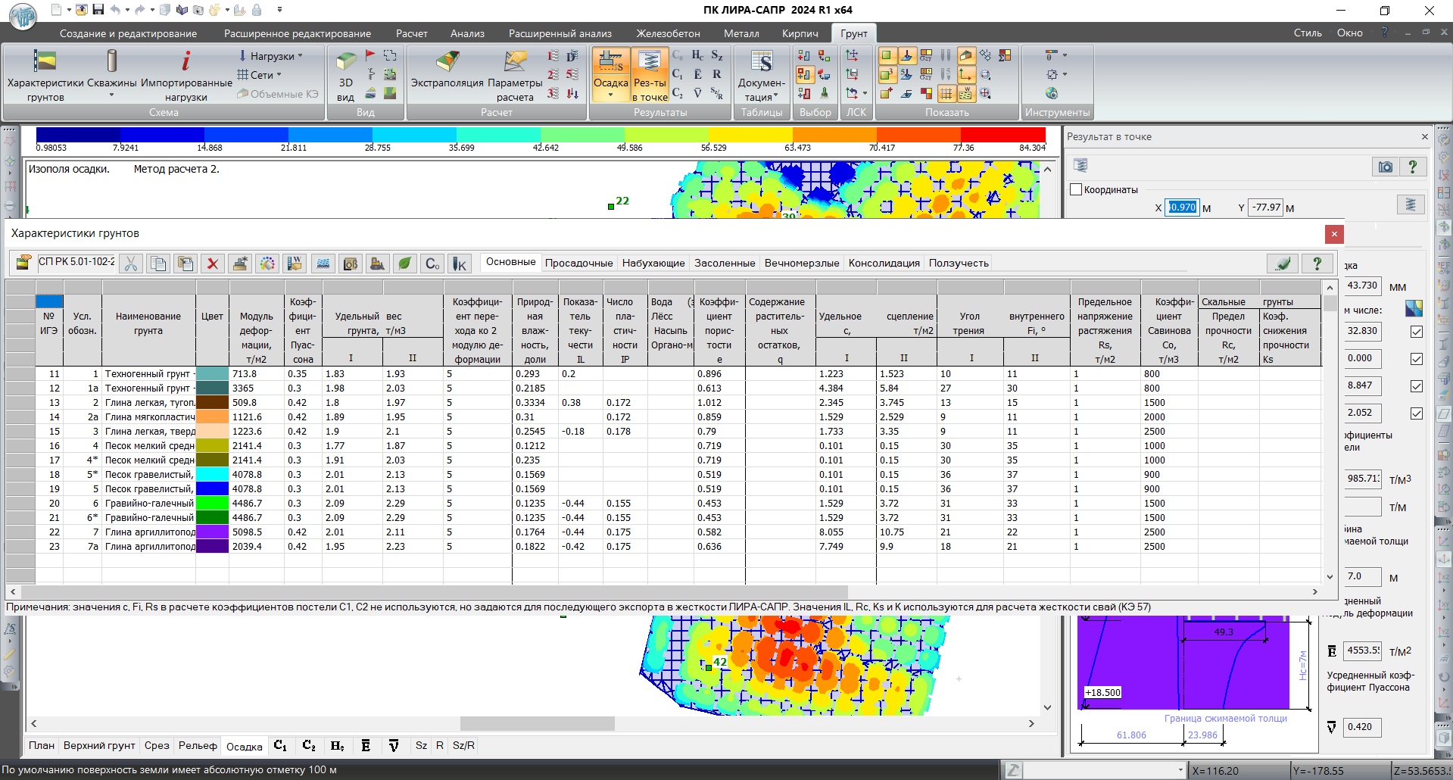
Task: Click the orange color swatch for soil 2a
Action: pyautogui.click(x=212, y=417)
